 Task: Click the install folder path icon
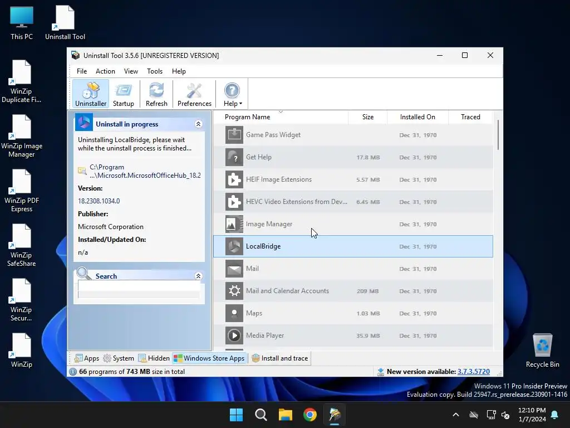coord(82,171)
